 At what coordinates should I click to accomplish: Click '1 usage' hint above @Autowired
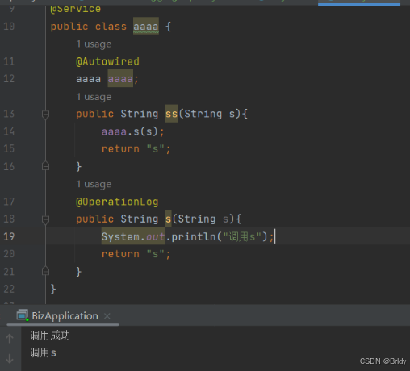pos(94,44)
